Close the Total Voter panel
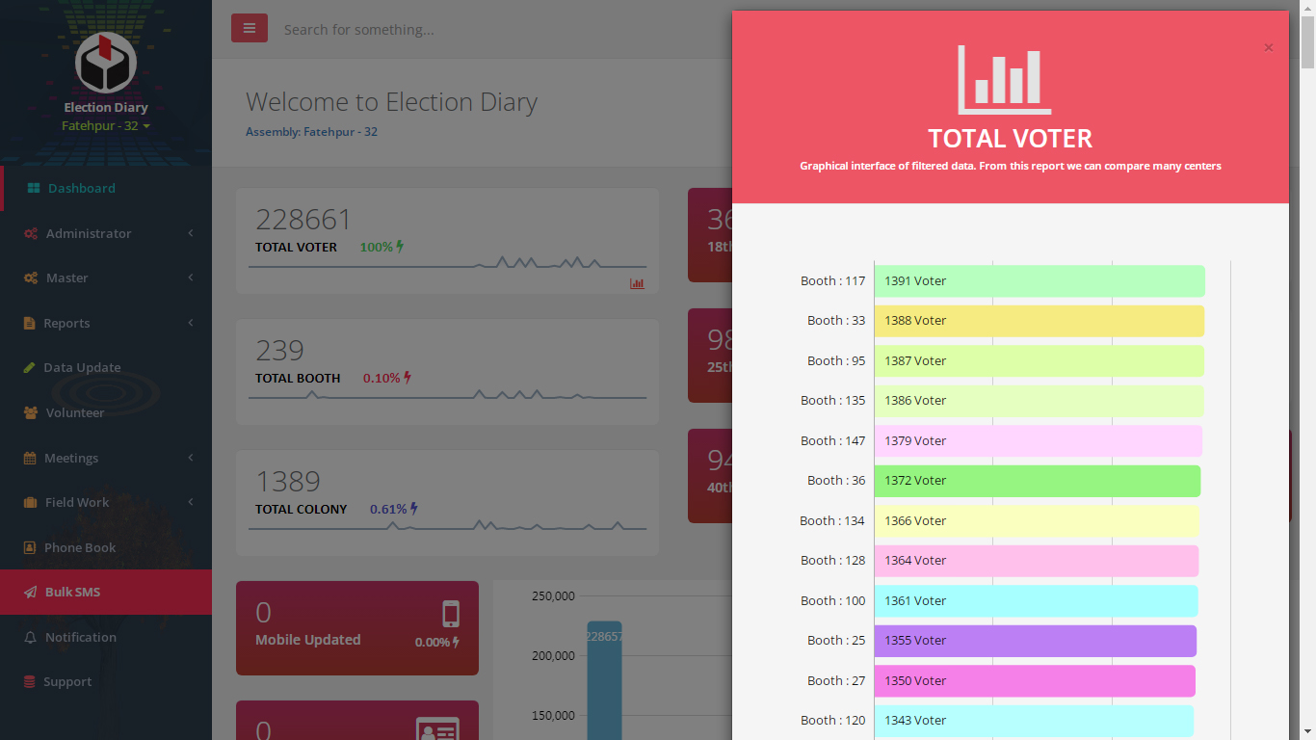The width and height of the screenshot is (1316, 740). 1268,47
